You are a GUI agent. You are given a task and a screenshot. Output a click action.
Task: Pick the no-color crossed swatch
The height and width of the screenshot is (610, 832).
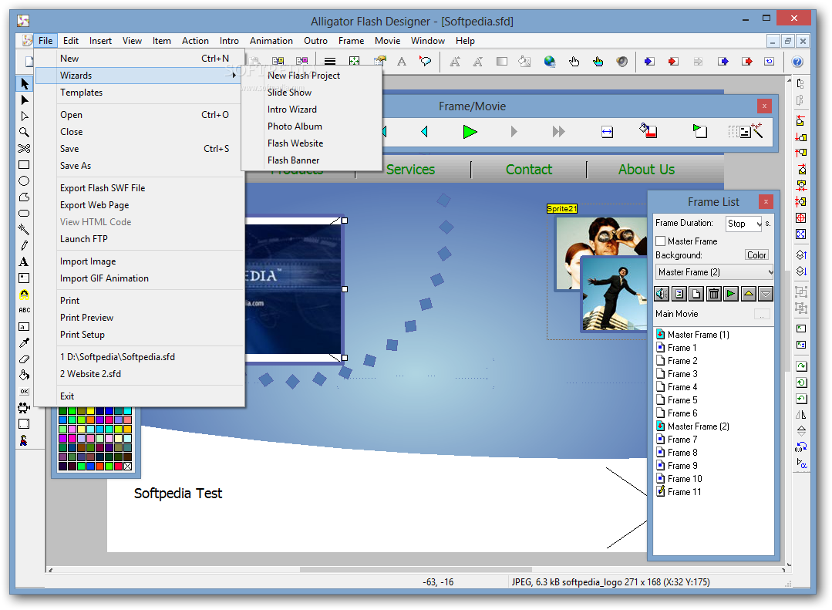coord(128,466)
